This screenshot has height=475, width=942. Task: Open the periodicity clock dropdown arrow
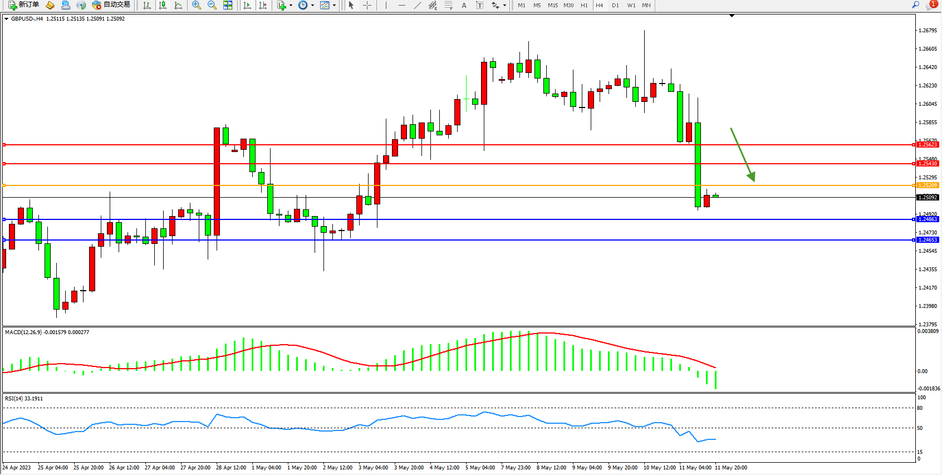(x=312, y=6)
